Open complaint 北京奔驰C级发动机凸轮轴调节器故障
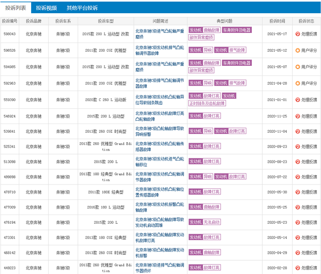This screenshot has height=274, width=321. pos(160,177)
